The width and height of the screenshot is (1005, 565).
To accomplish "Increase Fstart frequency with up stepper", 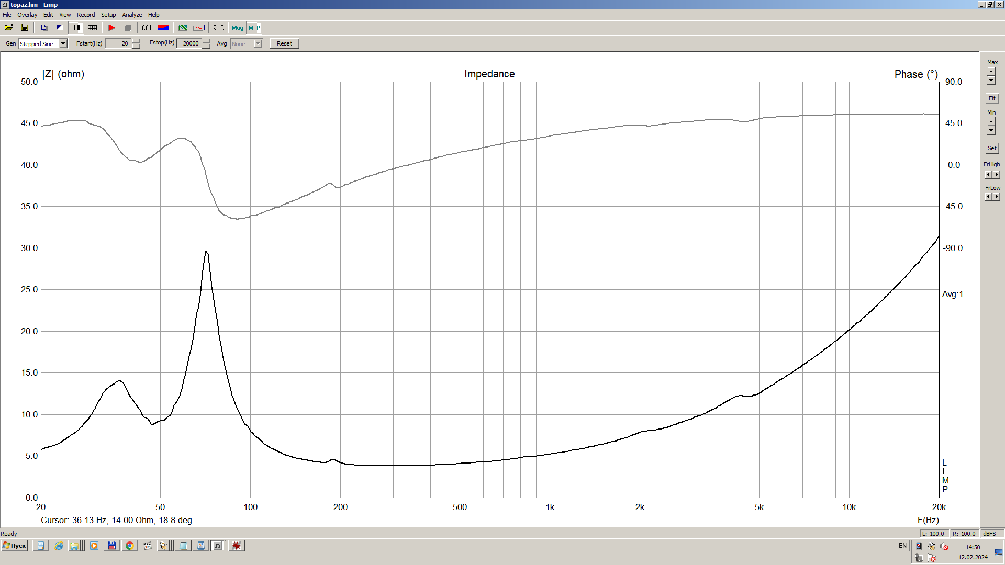I will (x=136, y=41).
